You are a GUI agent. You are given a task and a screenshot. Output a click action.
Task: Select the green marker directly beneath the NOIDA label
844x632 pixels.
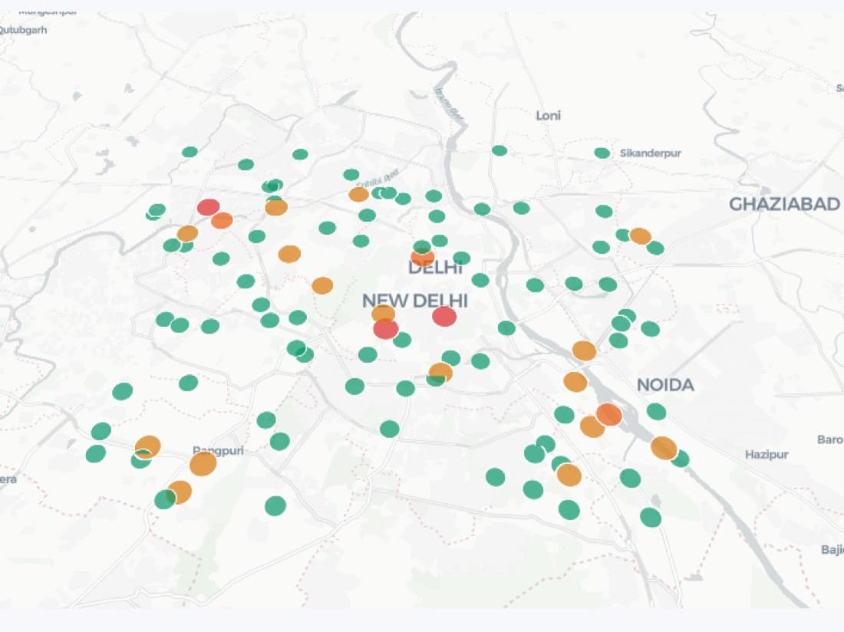[x=656, y=412]
